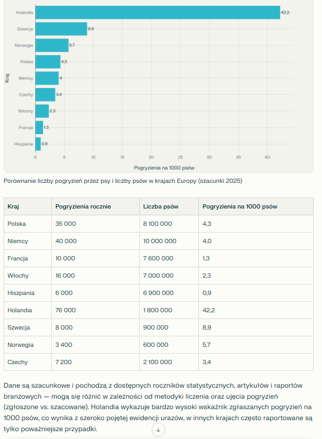Click the Kraj column header
This screenshot has height=439, width=322.
[14, 206]
